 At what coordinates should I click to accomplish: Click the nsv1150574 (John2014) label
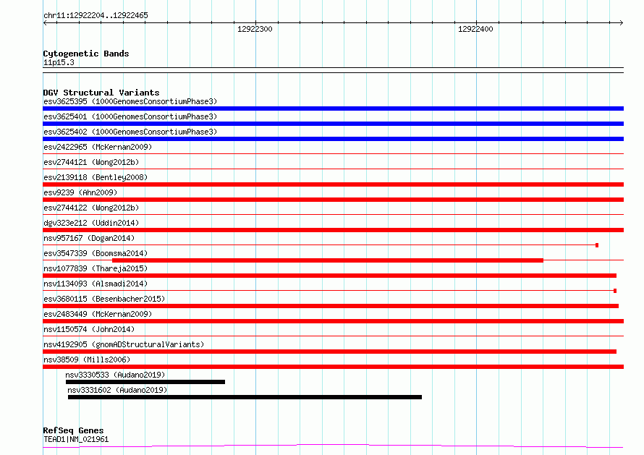pos(89,329)
